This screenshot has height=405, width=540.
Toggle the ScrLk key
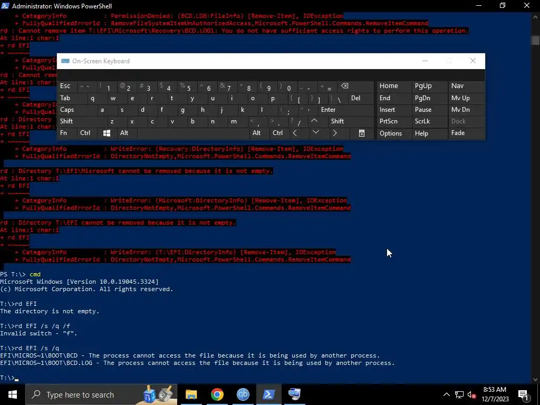[429, 121]
